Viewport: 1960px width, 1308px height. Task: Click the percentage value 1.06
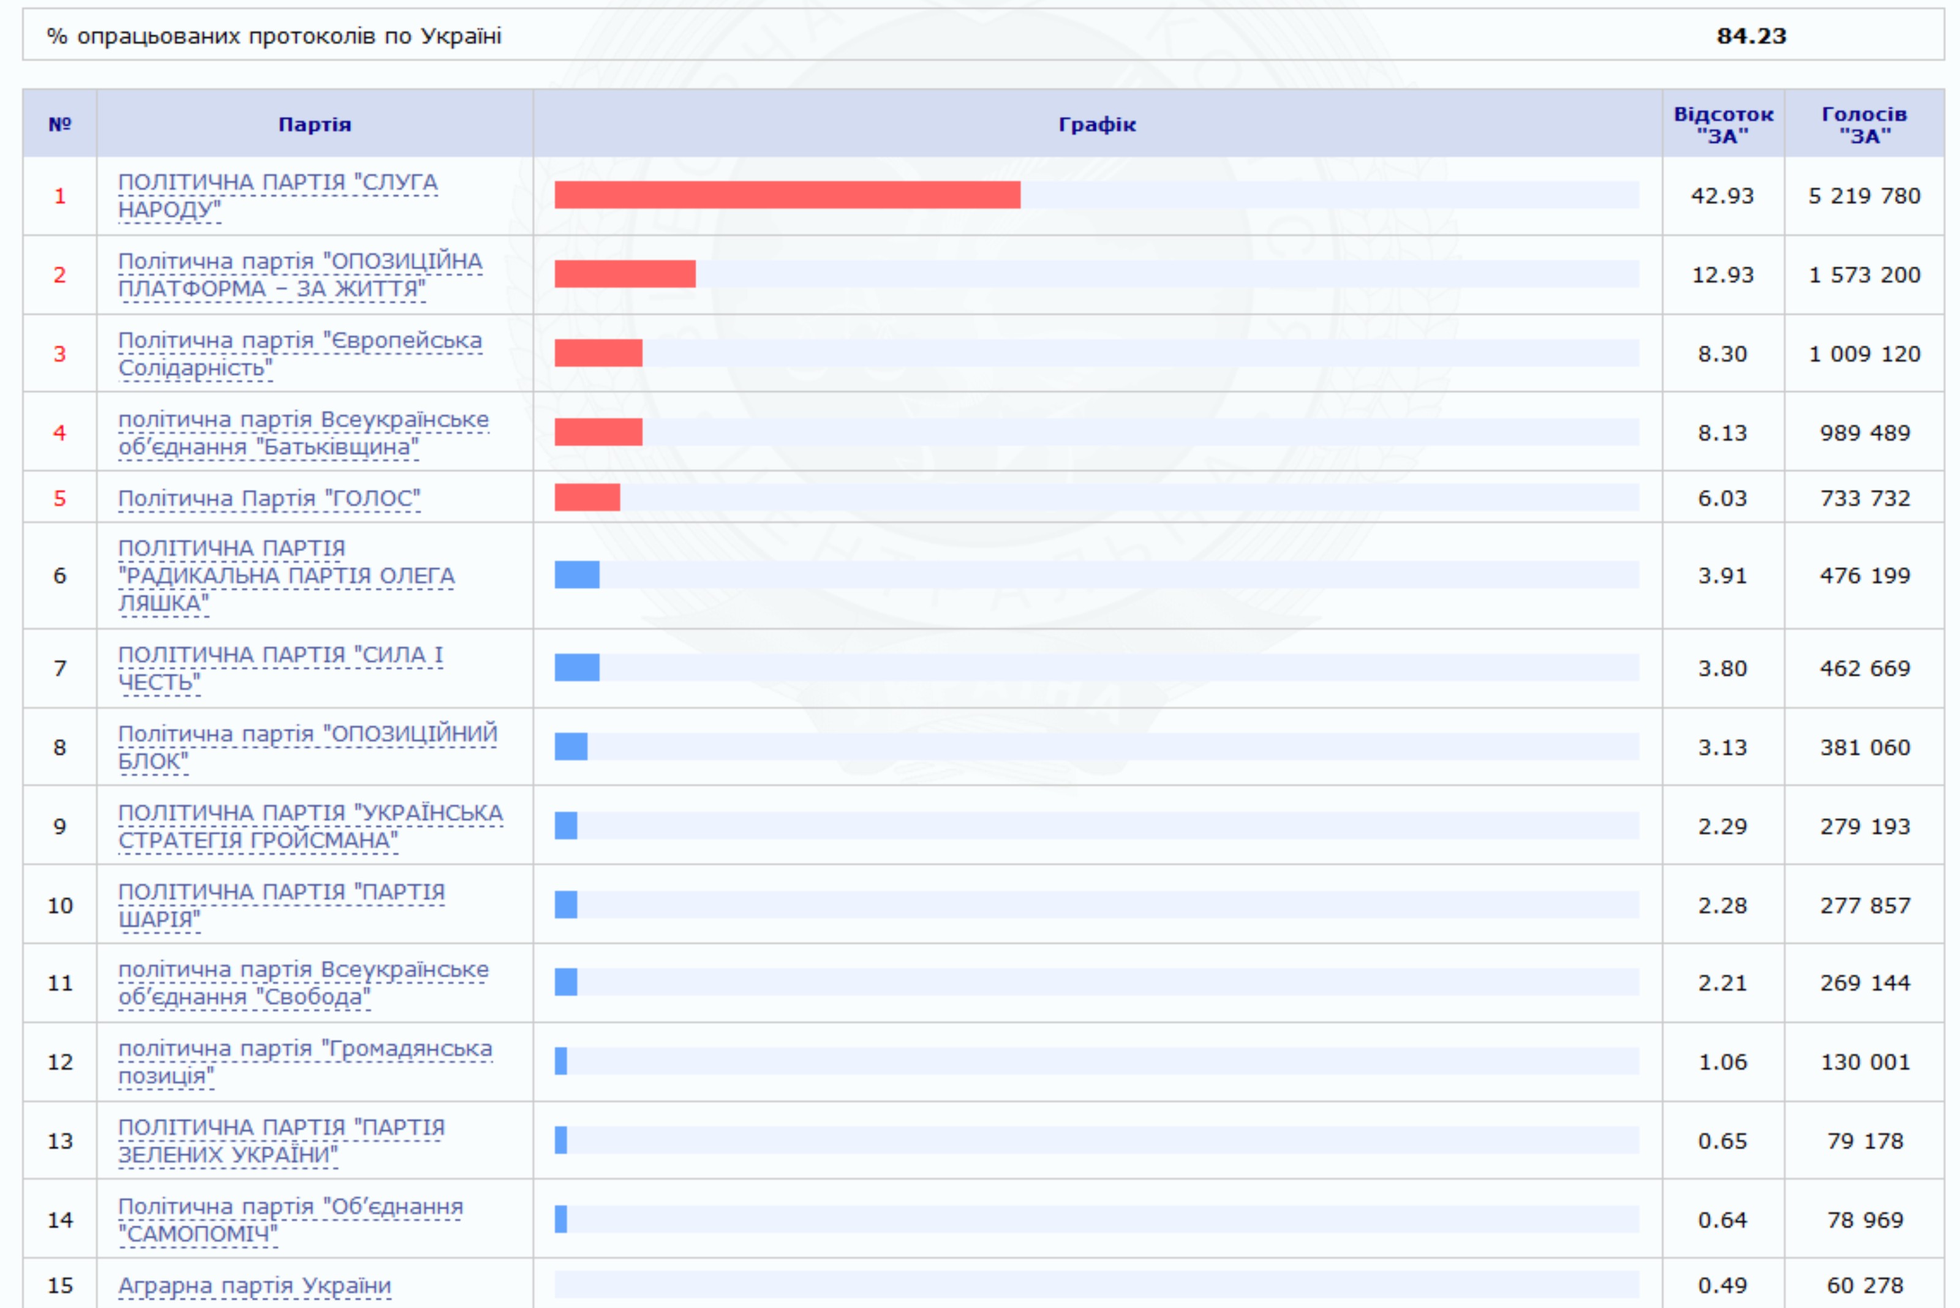tap(1723, 1063)
